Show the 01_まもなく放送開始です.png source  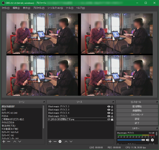click(109, 119)
